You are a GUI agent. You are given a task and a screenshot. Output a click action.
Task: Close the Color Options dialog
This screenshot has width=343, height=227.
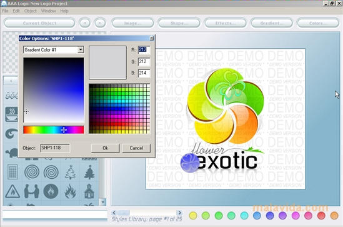152,38
